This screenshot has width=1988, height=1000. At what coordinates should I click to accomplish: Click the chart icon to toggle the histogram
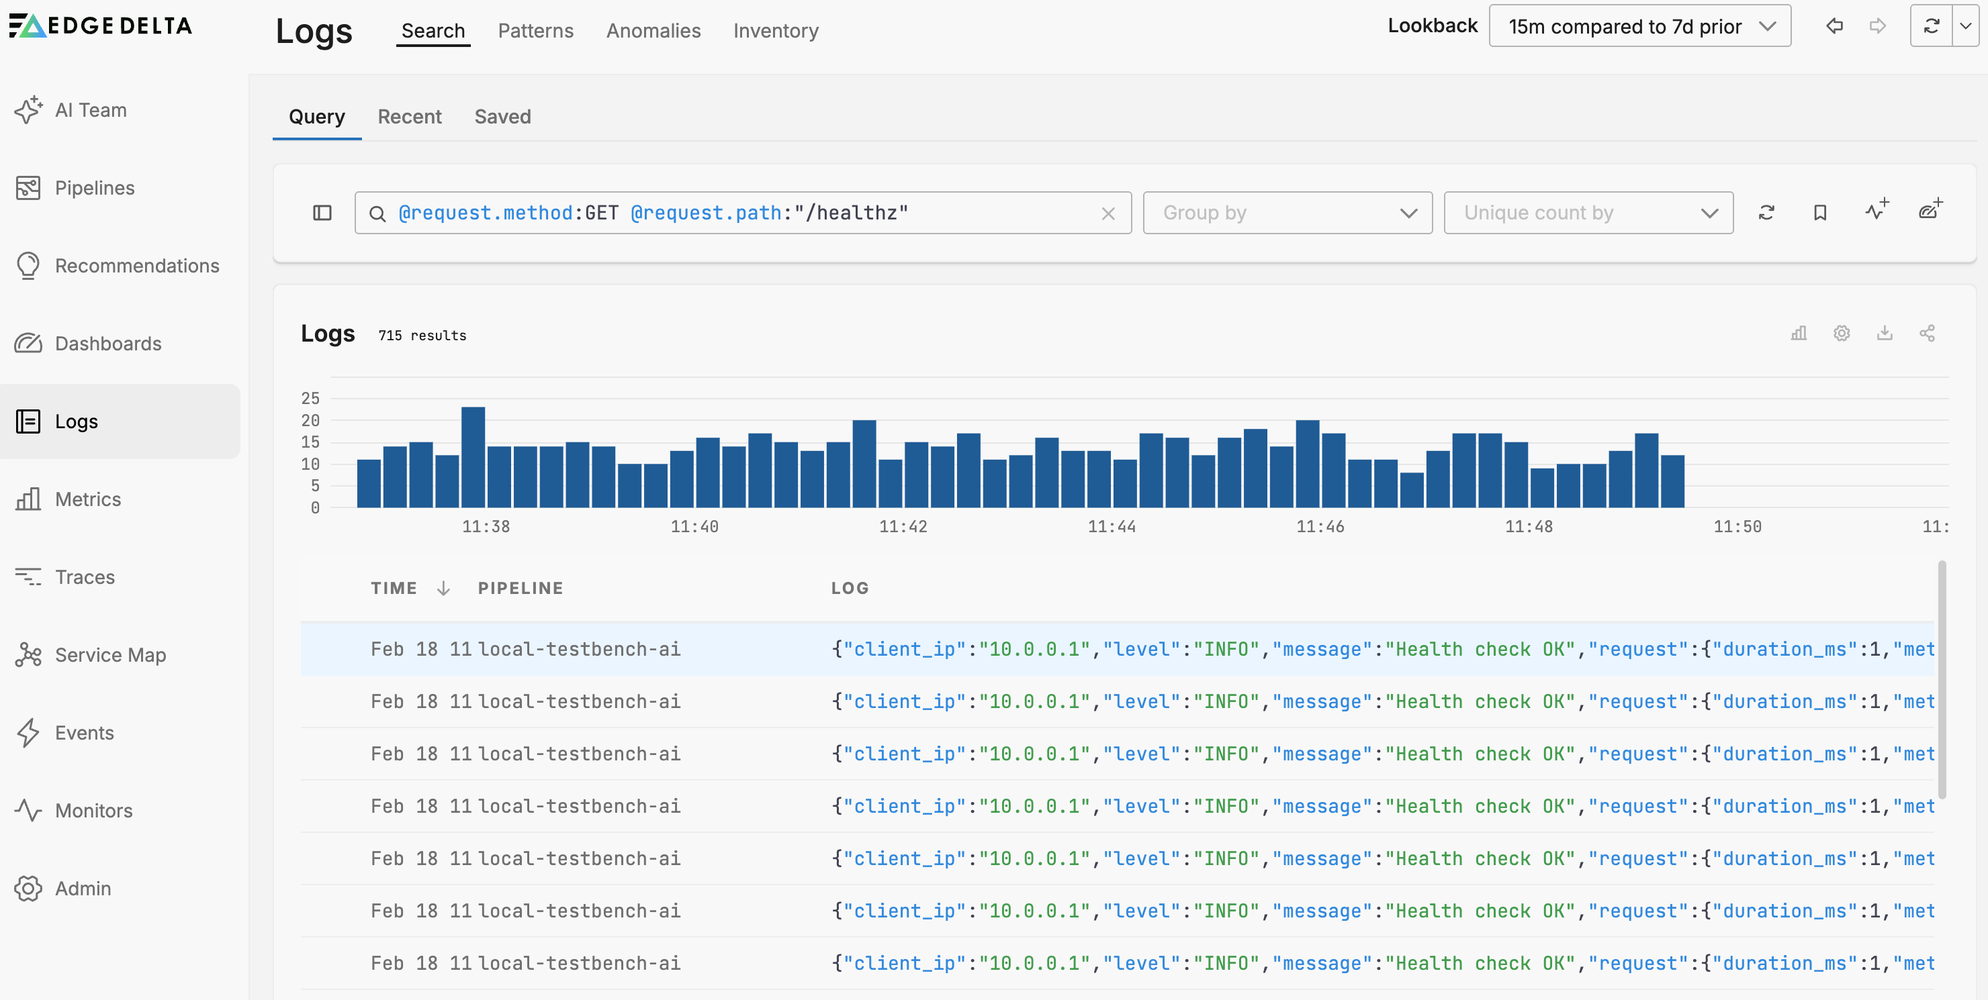(1799, 333)
